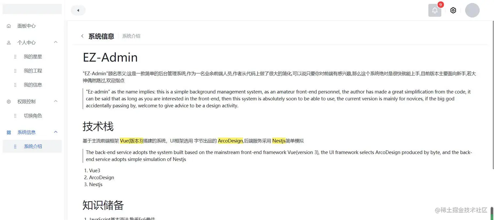This screenshot has height=220, width=494.
Task: Collapse the sidebar with the arrow button
Action: point(78,10)
